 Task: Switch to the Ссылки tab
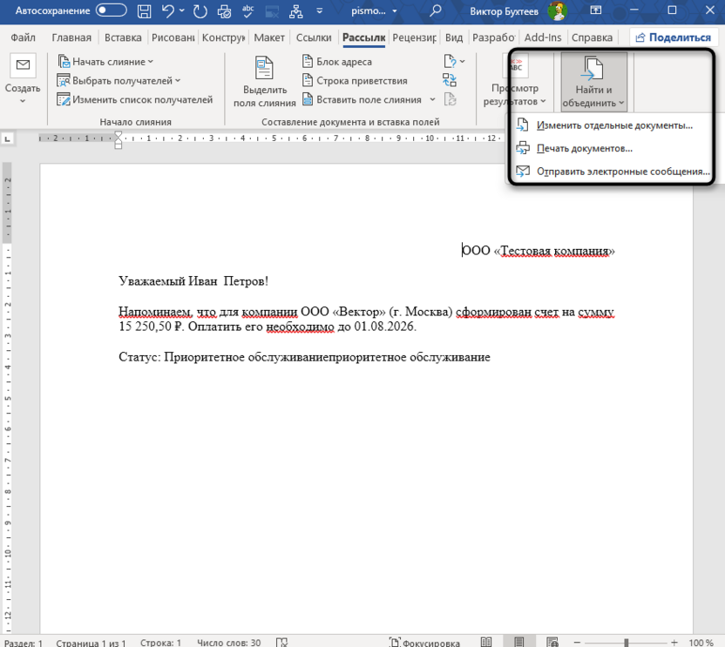(314, 37)
